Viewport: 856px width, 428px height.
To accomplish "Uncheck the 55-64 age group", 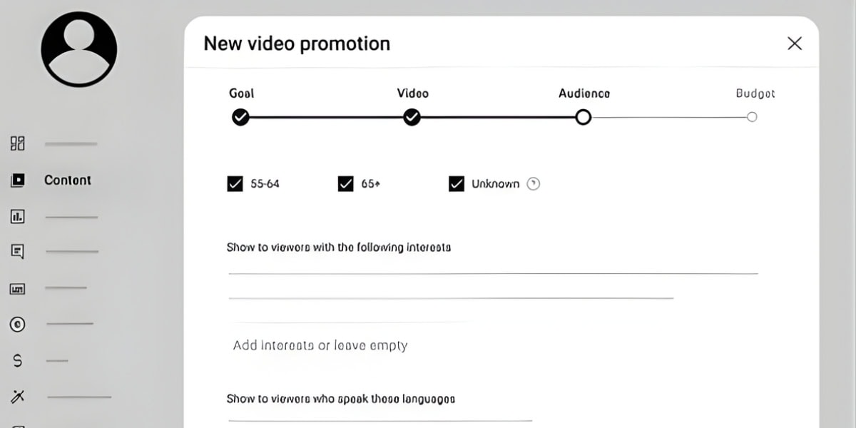I will pyautogui.click(x=235, y=183).
